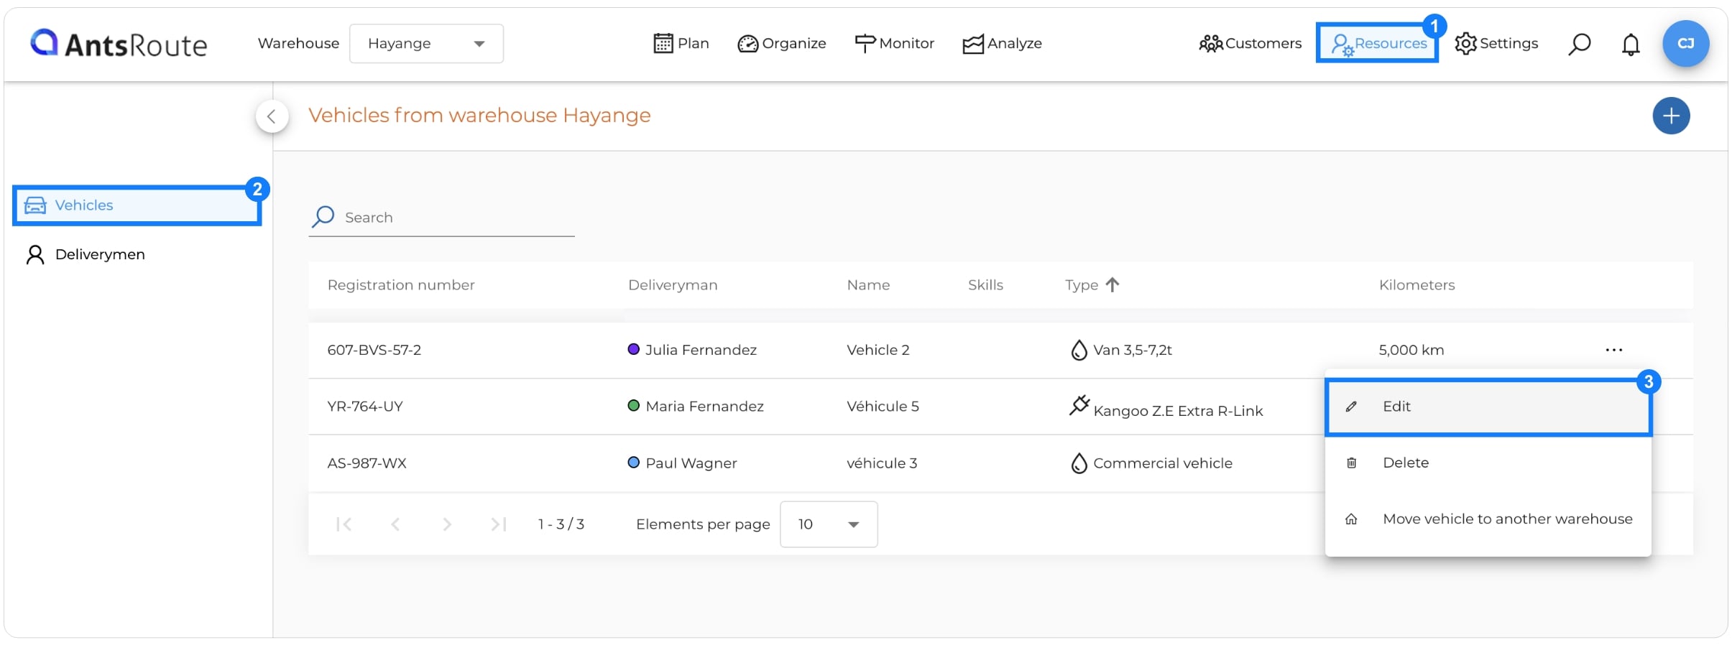Click the Type sort arrow icon
Screen dimensions: 1732x645
1113,285
